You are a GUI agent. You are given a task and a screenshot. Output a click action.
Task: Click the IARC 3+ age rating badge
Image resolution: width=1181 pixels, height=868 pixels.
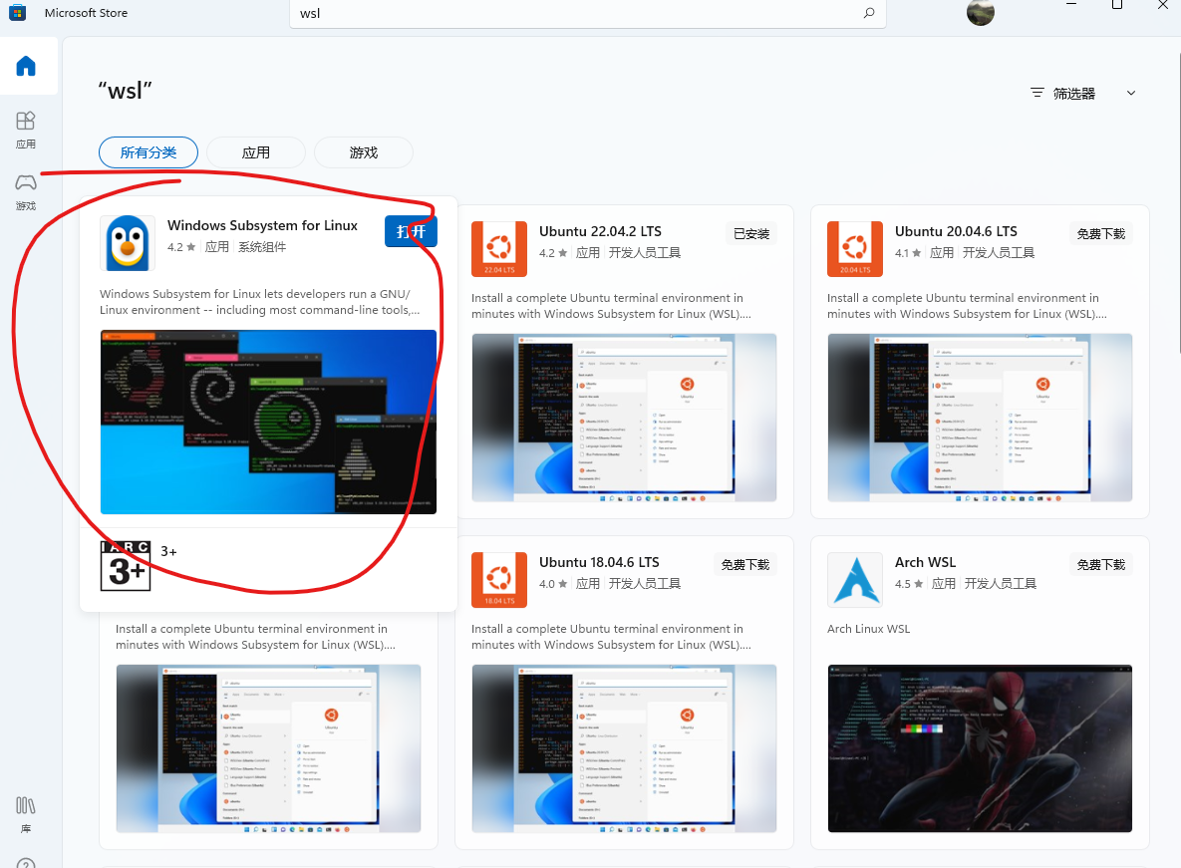(x=125, y=565)
